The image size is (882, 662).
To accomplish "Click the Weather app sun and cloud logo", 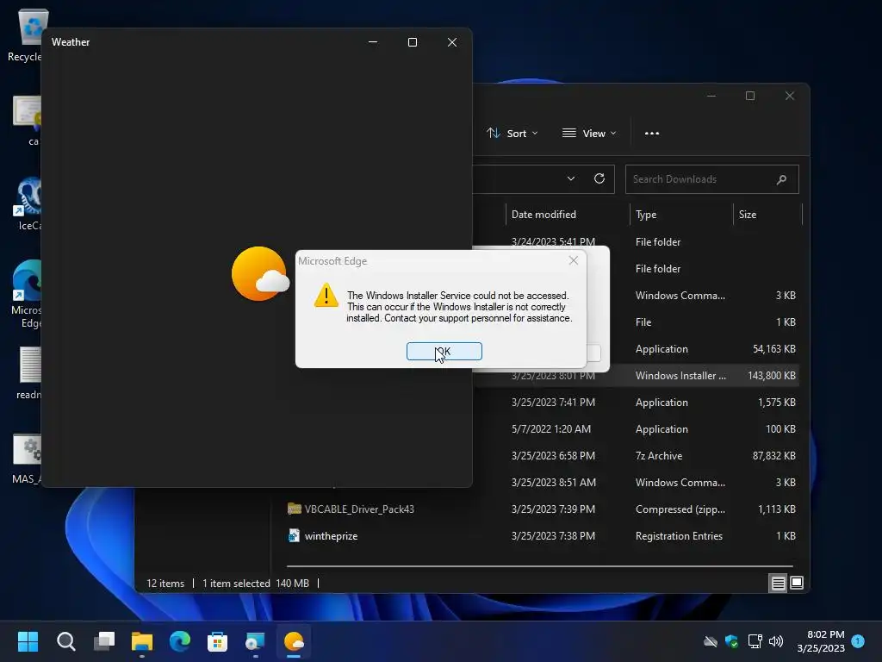I will [260, 273].
